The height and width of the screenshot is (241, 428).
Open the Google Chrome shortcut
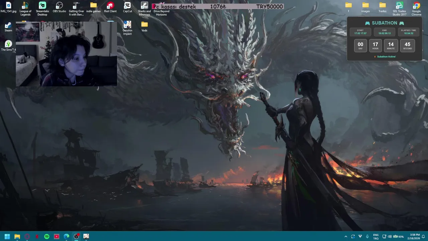(x=416, y=9)
